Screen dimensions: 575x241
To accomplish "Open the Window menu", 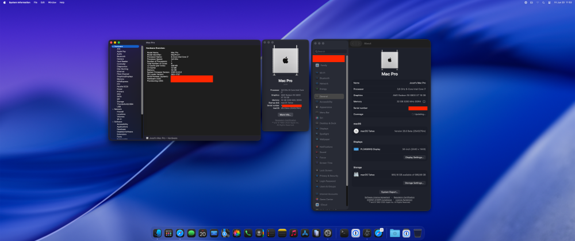I will pos(52,2).
